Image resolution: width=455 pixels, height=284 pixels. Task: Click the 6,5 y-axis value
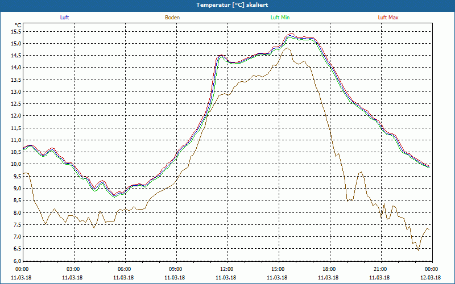(16, 249)
